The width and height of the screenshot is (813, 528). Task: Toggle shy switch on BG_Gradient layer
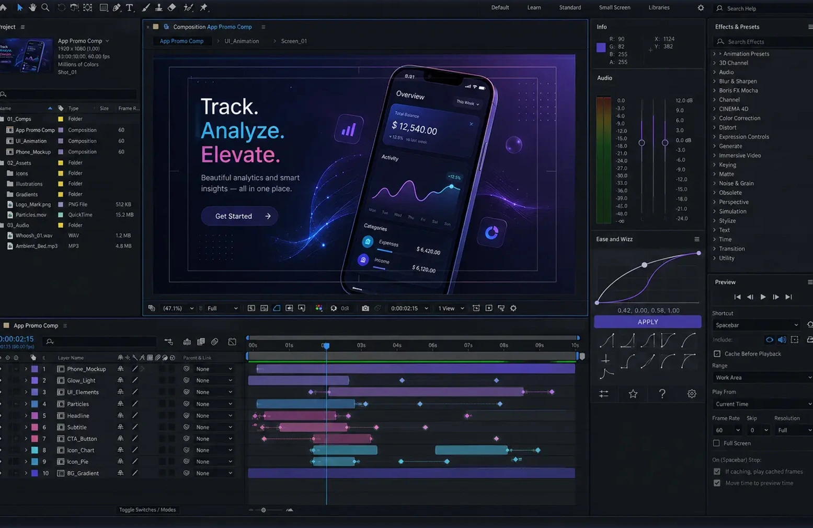120,473
